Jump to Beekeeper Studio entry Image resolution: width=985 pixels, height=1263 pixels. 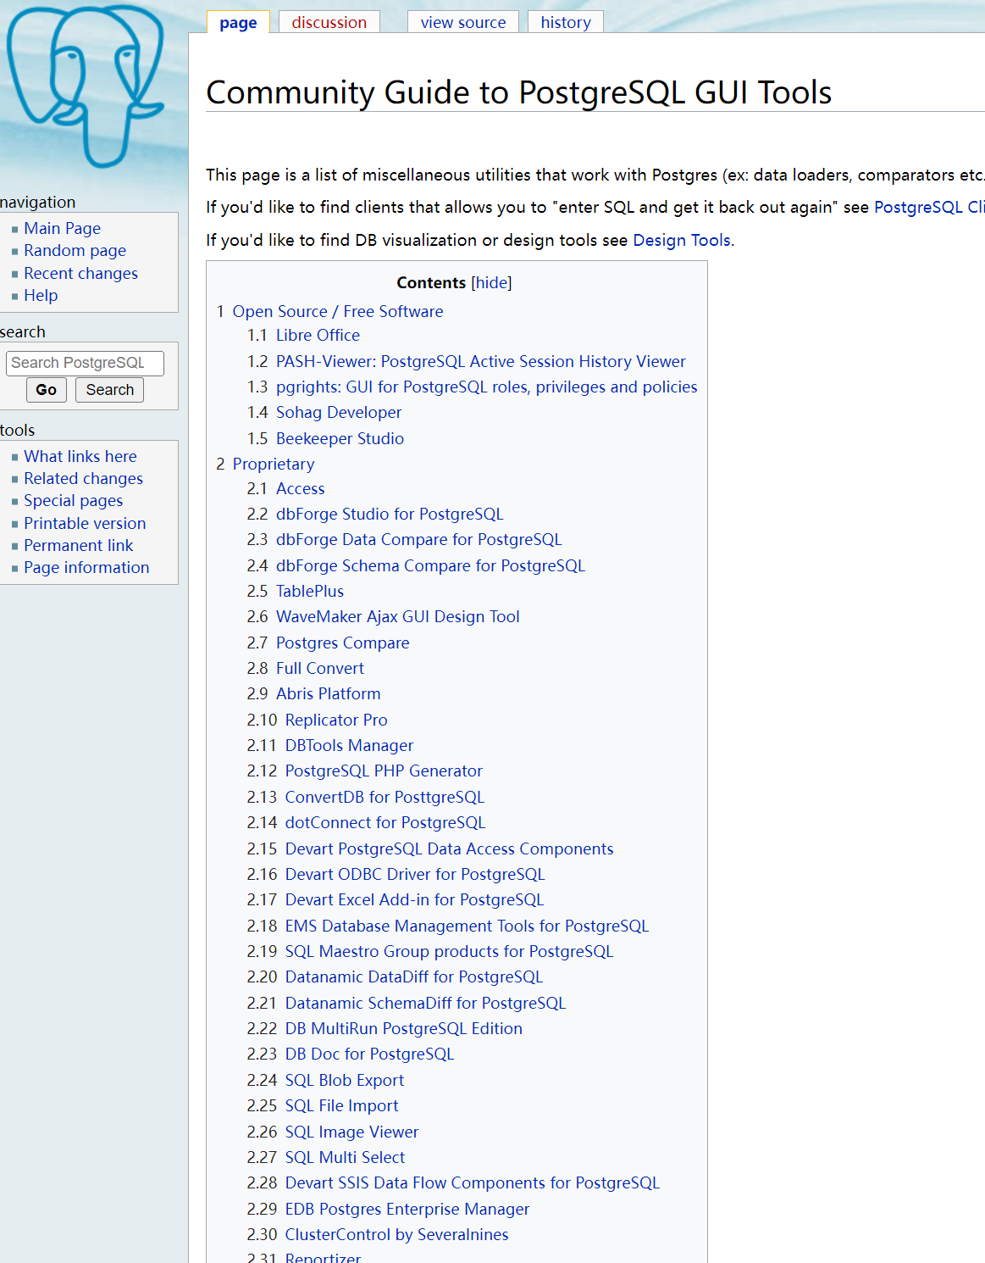pos(340,438)
